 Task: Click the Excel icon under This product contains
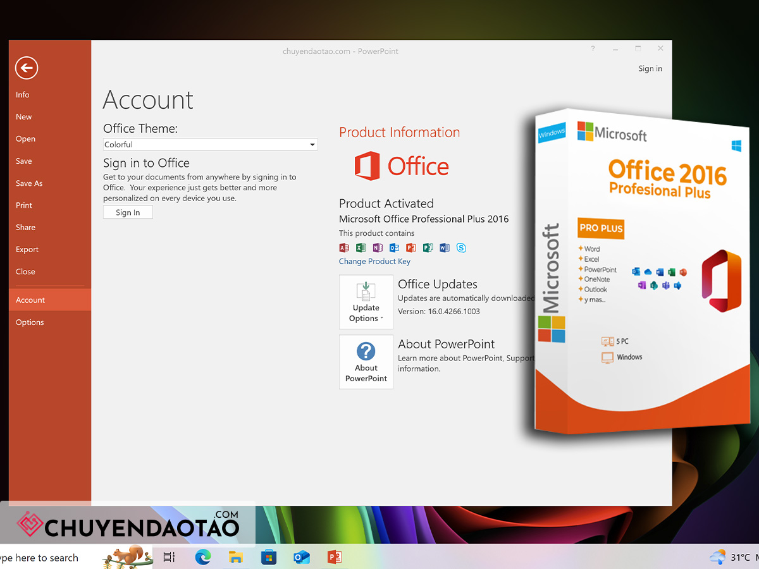tap(361, 248)
